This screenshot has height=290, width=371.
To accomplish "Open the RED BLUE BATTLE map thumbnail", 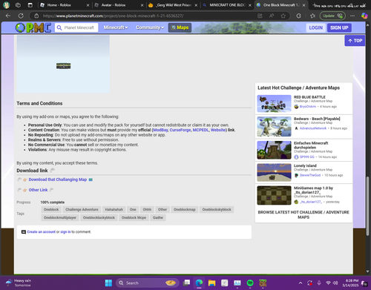I will [x=274, y=104].
